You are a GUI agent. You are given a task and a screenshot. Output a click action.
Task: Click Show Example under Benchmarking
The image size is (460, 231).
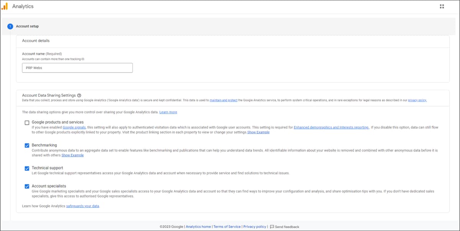point(72,155)
